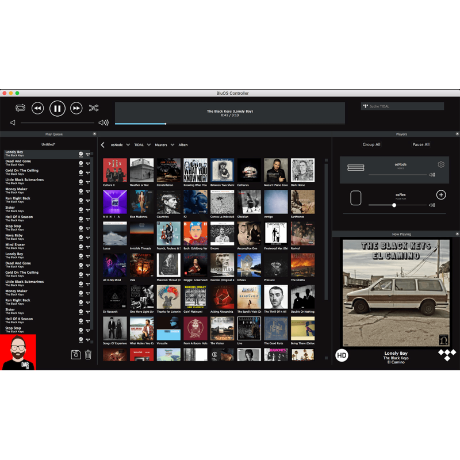Adjust the osFlex volume slider
This screenshot has width=460, height=460.
point(394,205)
